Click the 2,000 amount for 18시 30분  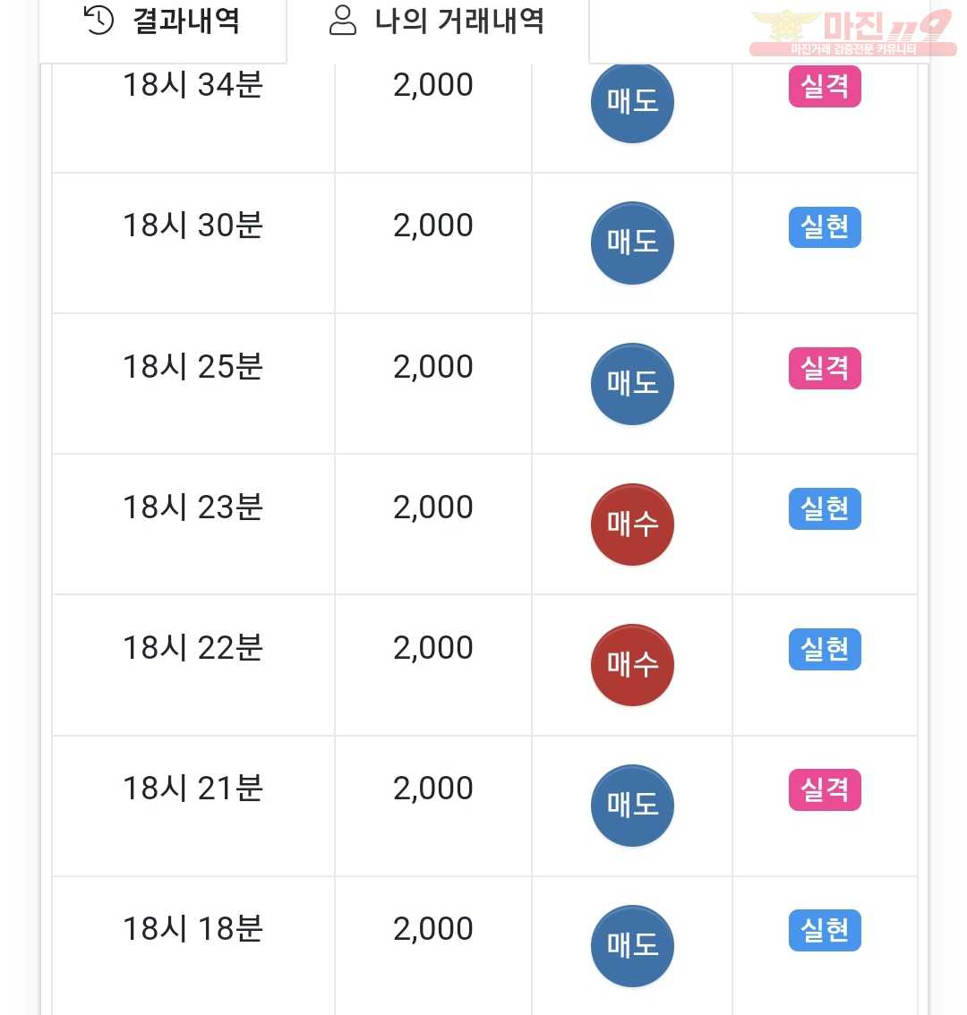(433, 226)
